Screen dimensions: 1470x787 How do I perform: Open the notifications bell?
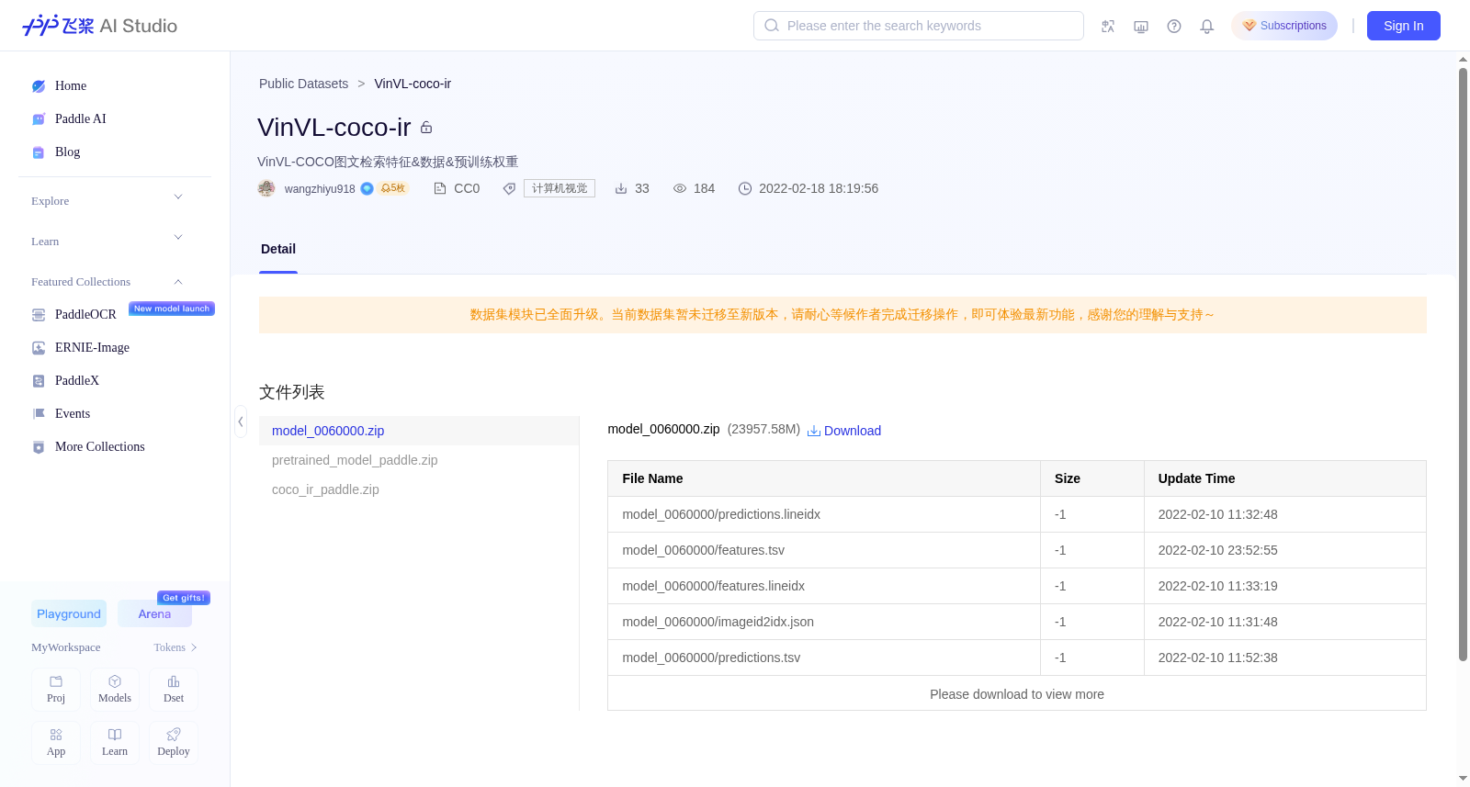(1207, 27)
